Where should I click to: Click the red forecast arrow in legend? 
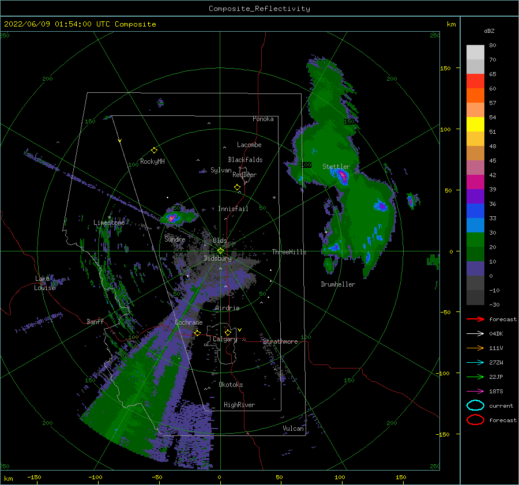coord(475,319)
